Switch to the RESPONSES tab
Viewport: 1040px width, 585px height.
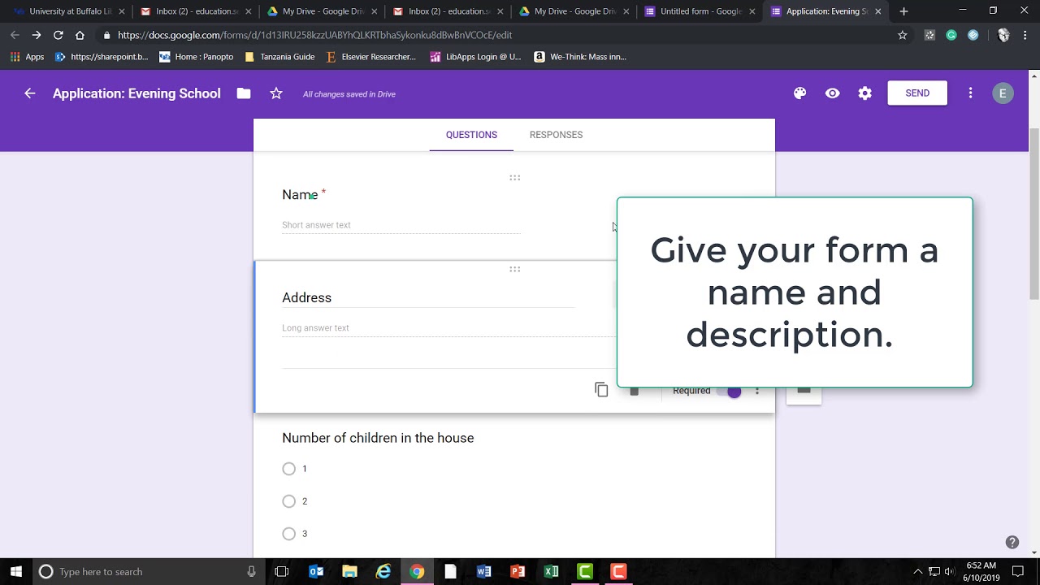point(556,135)
